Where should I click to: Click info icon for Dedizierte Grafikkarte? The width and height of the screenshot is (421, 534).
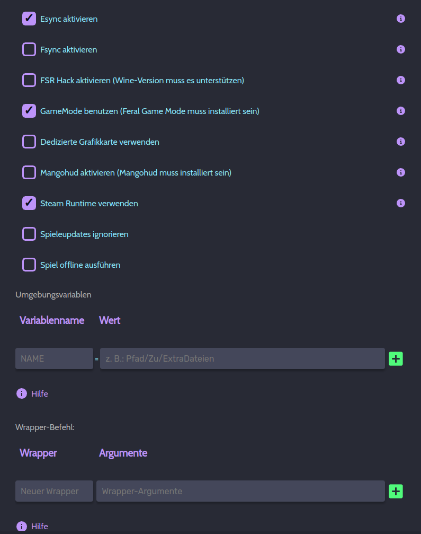pos(401,142)
